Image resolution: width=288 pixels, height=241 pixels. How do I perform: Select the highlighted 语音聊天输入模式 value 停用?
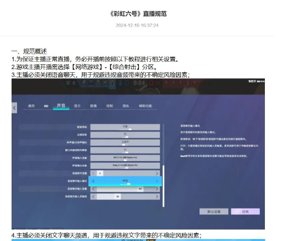(125, 181)
